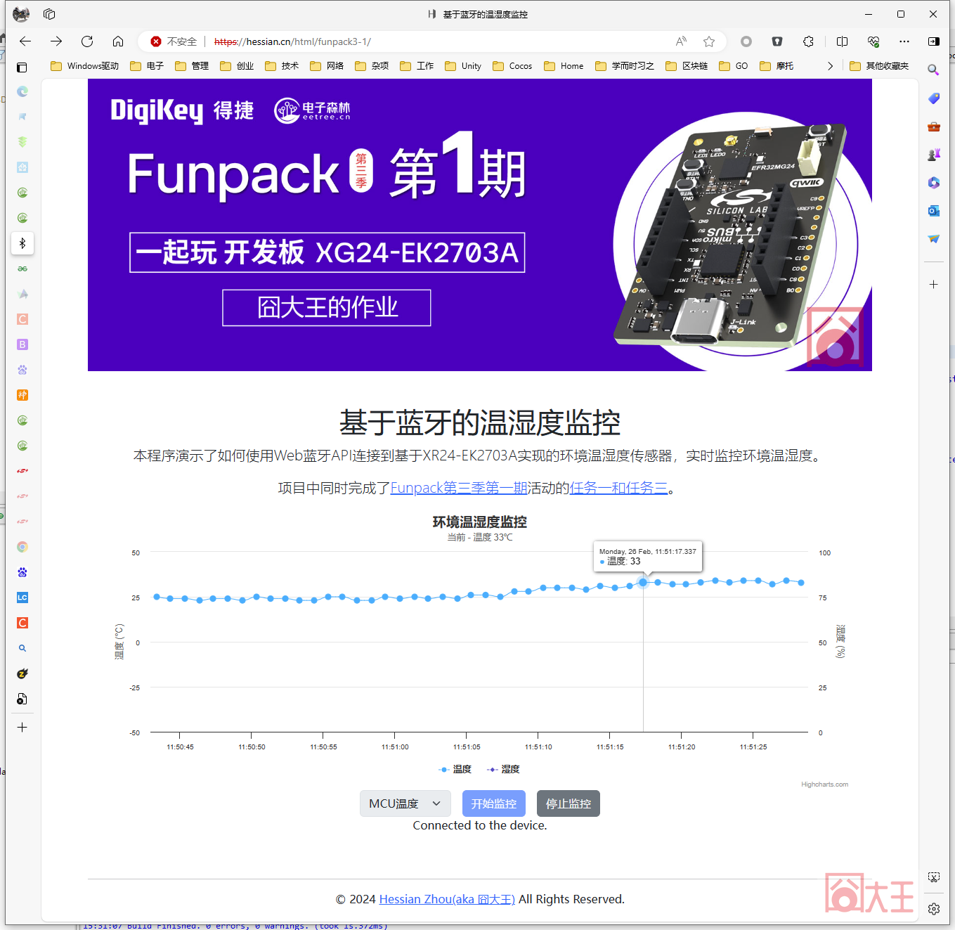Expand the 工作 bookmarks folder
The image size is (955, 930).
[417, 66]
